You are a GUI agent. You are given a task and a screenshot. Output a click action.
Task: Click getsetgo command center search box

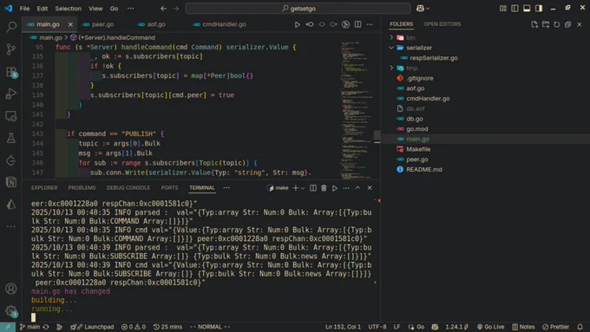click(298, 9)
